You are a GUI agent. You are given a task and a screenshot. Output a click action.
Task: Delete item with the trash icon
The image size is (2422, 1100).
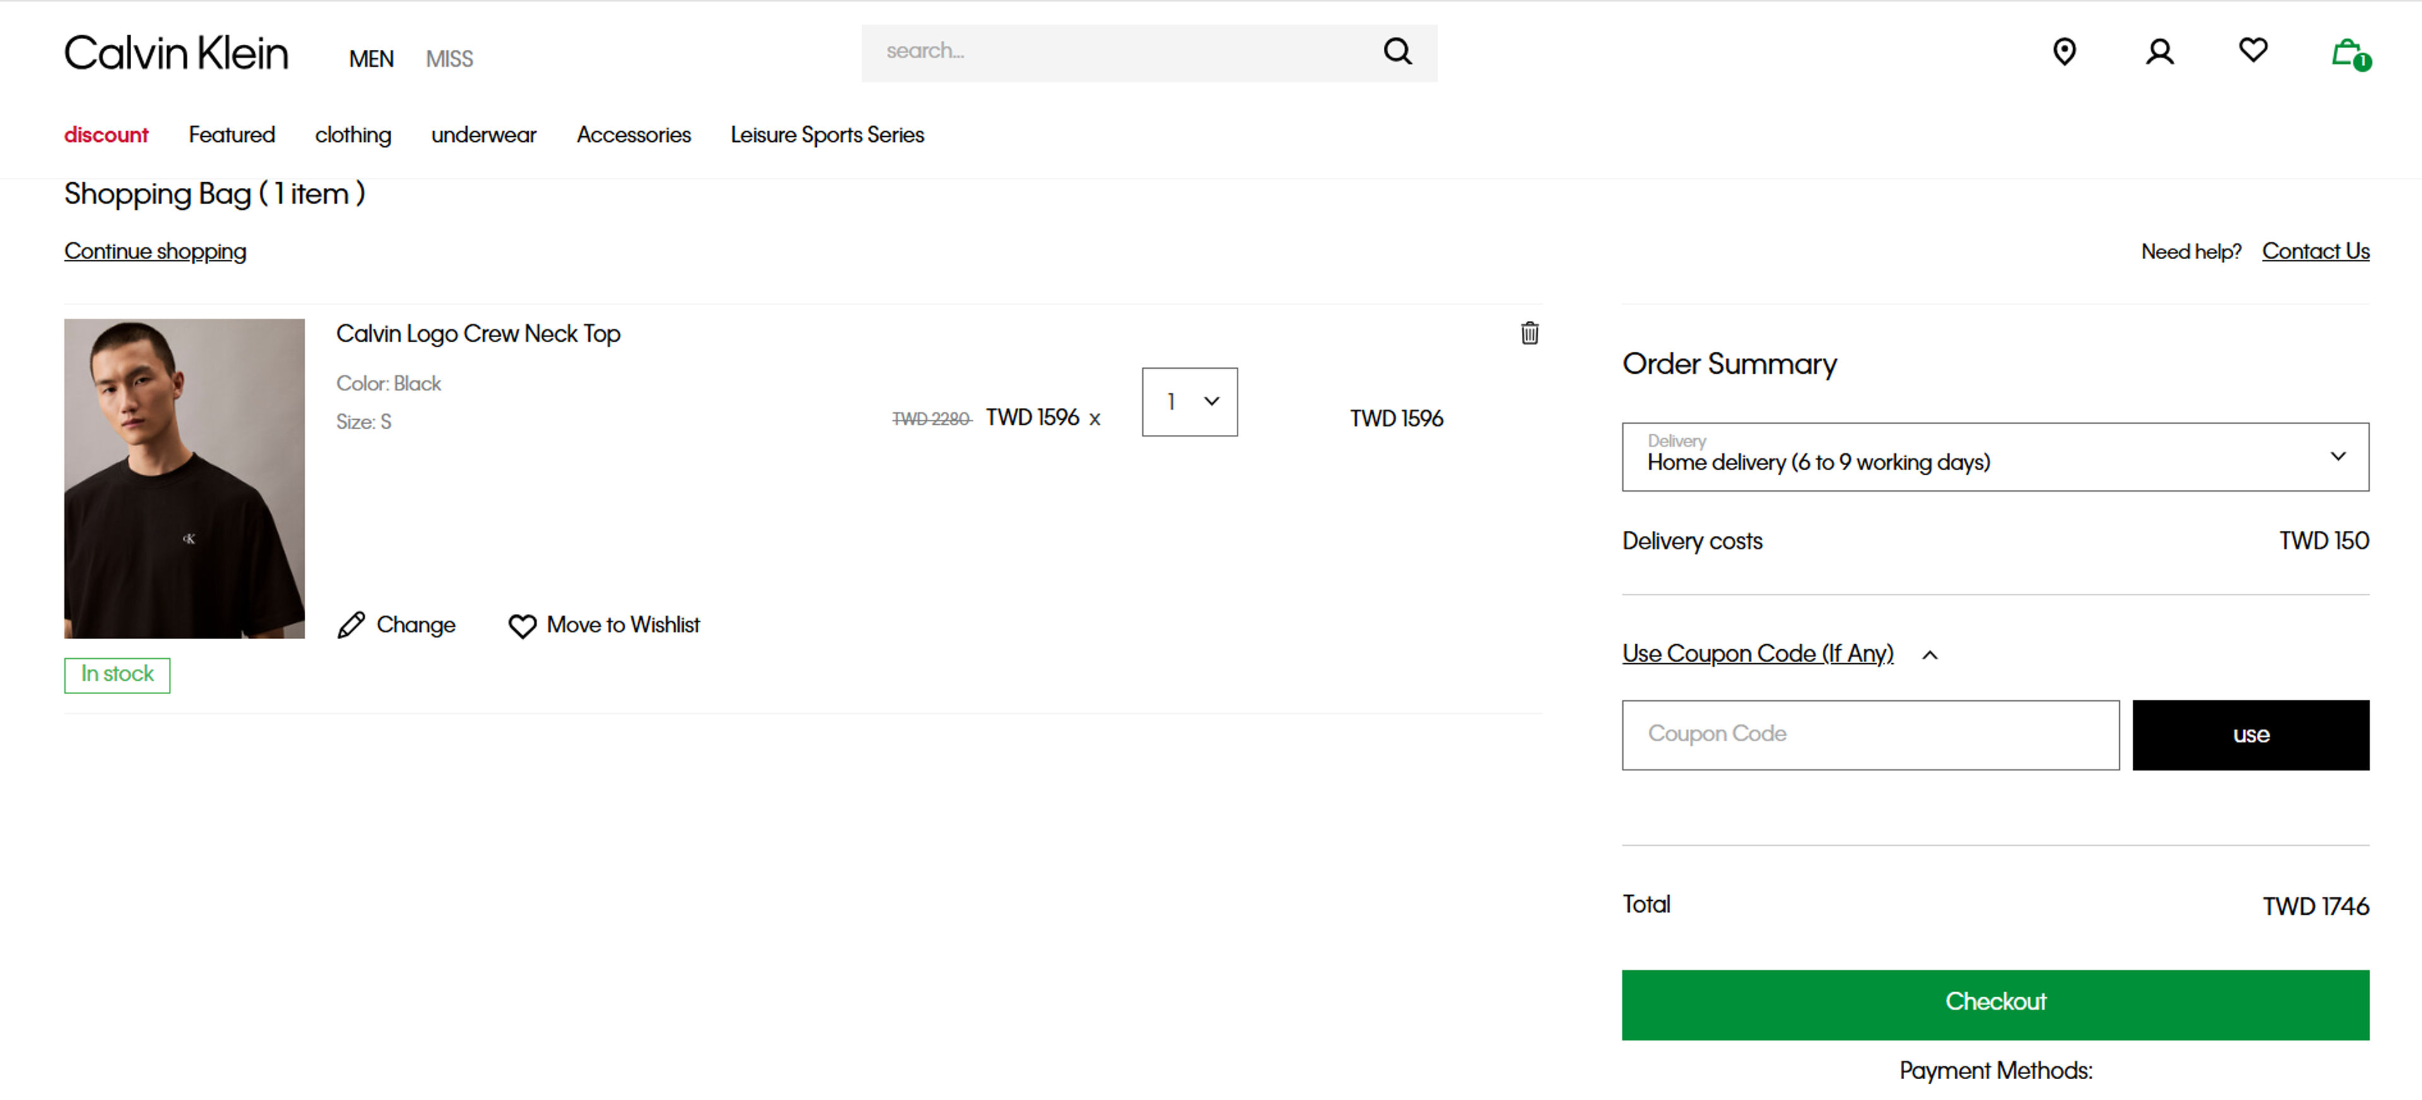[x=1530, y=333]
